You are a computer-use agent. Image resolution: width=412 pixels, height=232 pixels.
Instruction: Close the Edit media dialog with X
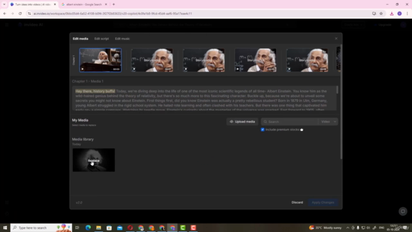tap(336, 39)
